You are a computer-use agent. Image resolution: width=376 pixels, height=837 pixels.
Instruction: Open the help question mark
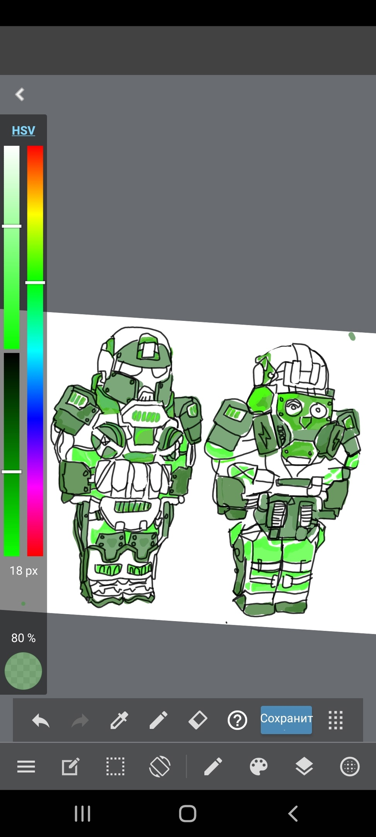coord(237,720)
